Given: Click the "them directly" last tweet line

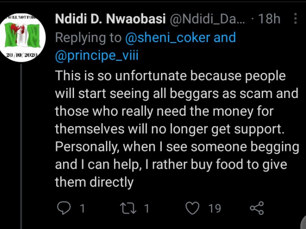Looking at the screenshot, I should [x=94, y=182].
